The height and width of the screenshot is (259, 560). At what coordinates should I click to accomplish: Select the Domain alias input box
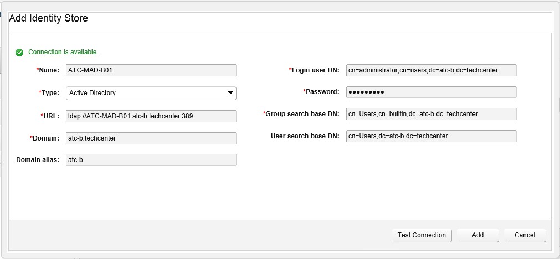151,160
